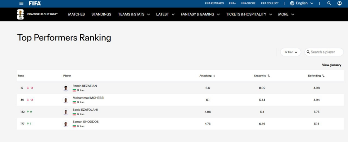
Task: Visit the FIFA Store link
Action: point(248,3)
